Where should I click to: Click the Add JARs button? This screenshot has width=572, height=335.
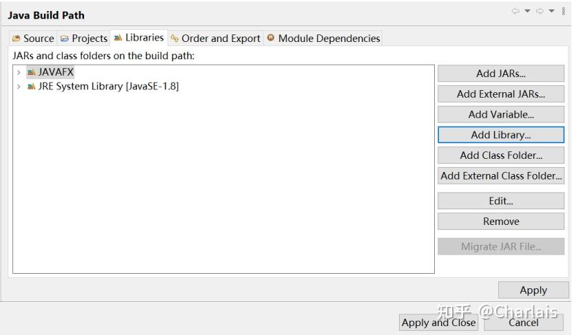click(x=501, y=74)
